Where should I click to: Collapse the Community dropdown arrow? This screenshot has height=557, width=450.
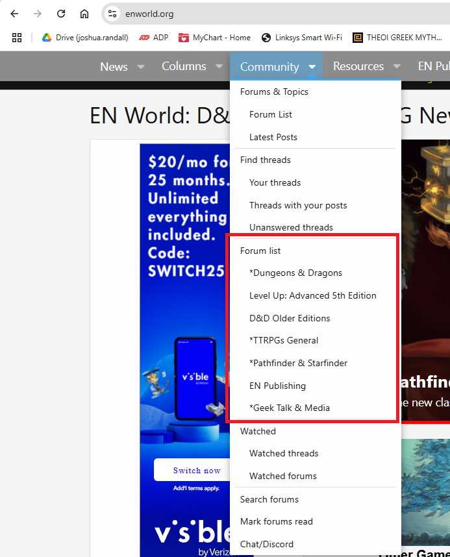pyautogui.click(x=312, y=66)
